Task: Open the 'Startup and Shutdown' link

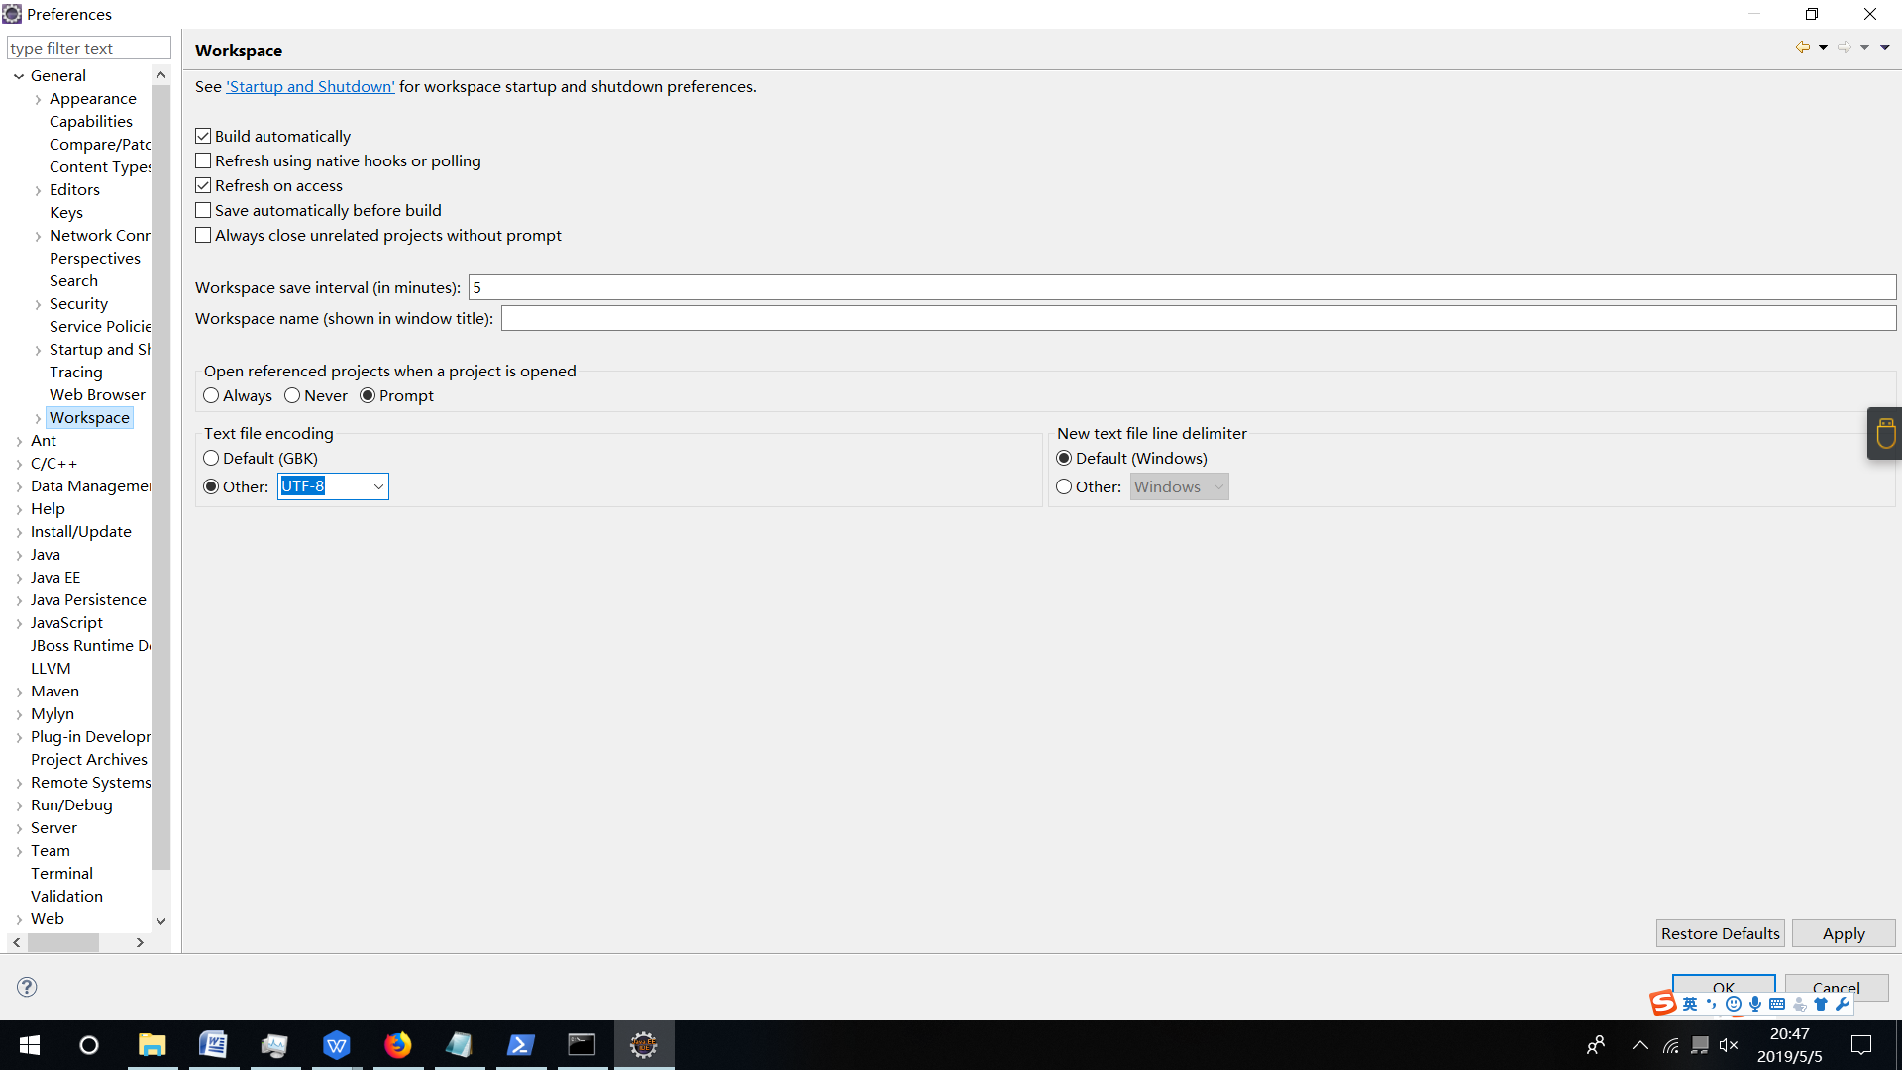Action: [310, 86]
